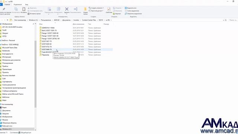Click the red X Удалить icon
Image resolution: width=238 pixels, height=134 pixels.
(67, 9)
